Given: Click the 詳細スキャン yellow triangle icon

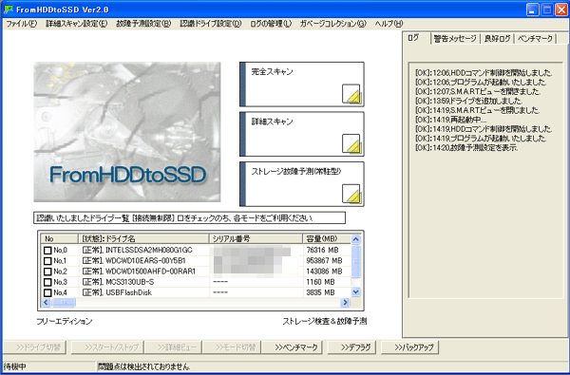Looking at the screenshot, I should click(351, 144).
